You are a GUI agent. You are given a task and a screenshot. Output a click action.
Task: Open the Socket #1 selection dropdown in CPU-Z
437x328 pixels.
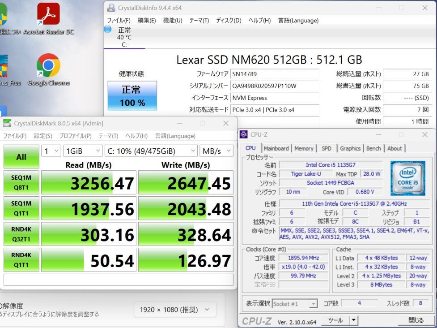(295, 303)
